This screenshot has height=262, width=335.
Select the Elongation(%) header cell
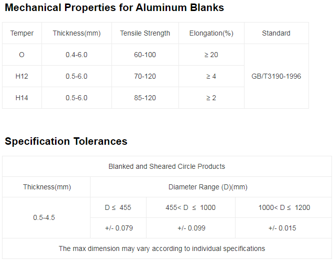pos(211,33)
